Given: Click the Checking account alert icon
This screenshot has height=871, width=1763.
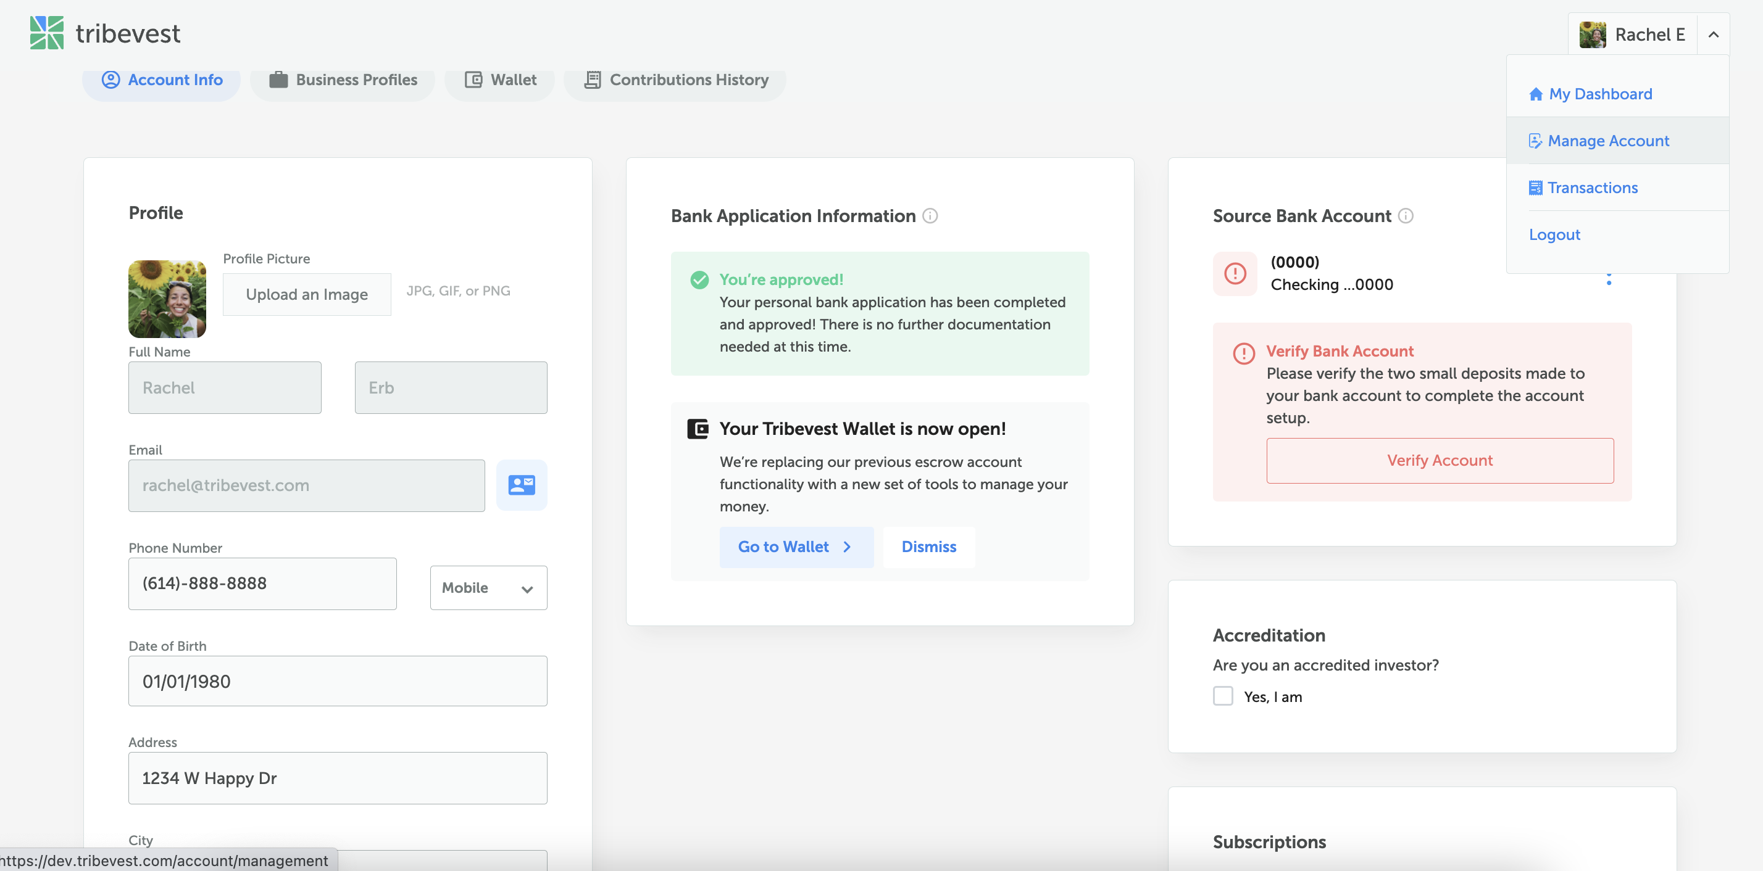Looking at the screenshot, I should point(1235,273).
